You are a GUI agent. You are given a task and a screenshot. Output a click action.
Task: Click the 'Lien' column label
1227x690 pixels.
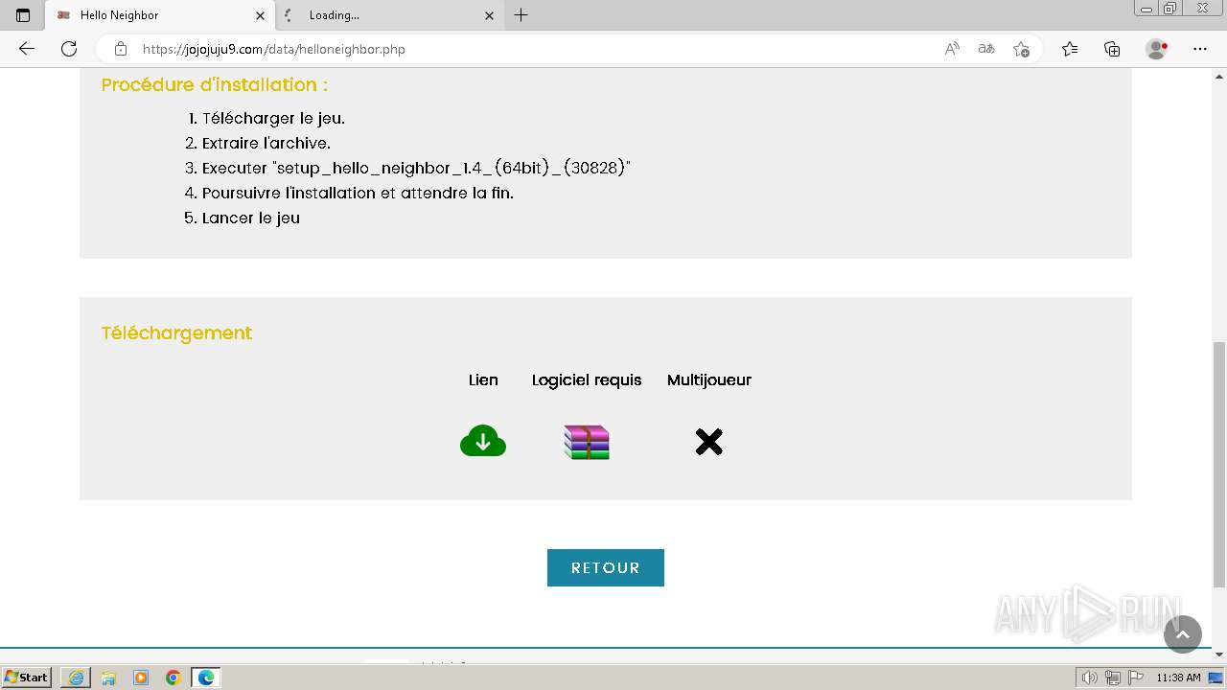(x=483, y=380)
